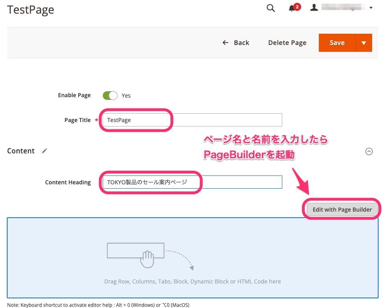Open the global admin search magnifier
Viewport: 383px width, 308px height.
click(270, 8)
